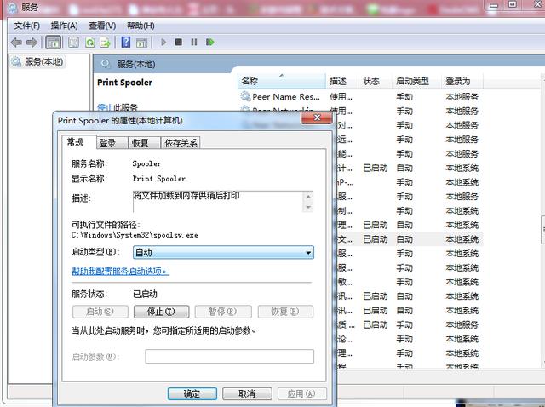
Task: Click the description box scroll down arrow
Action: [308, 208]
